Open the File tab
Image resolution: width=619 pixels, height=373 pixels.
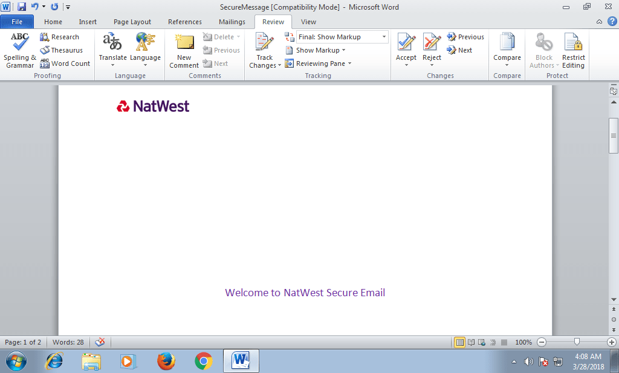point(17,22)
